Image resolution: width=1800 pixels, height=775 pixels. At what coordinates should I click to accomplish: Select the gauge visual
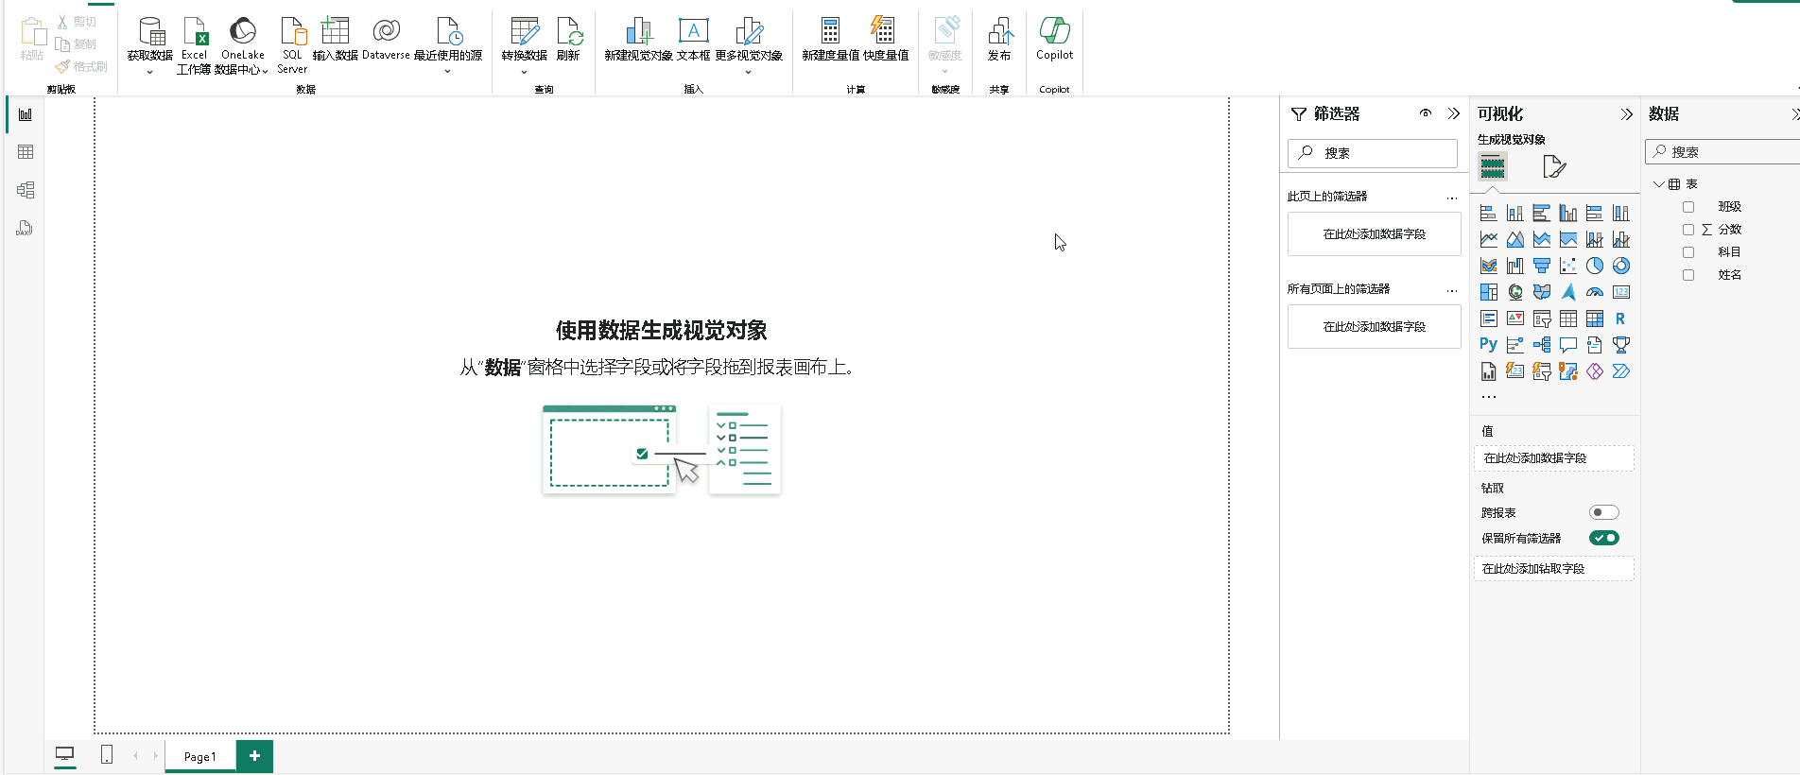[1595, 292]
